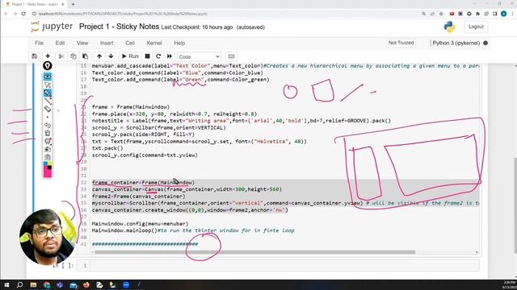
Task: Click the Not Trusted button
Action: click(401, 43)
